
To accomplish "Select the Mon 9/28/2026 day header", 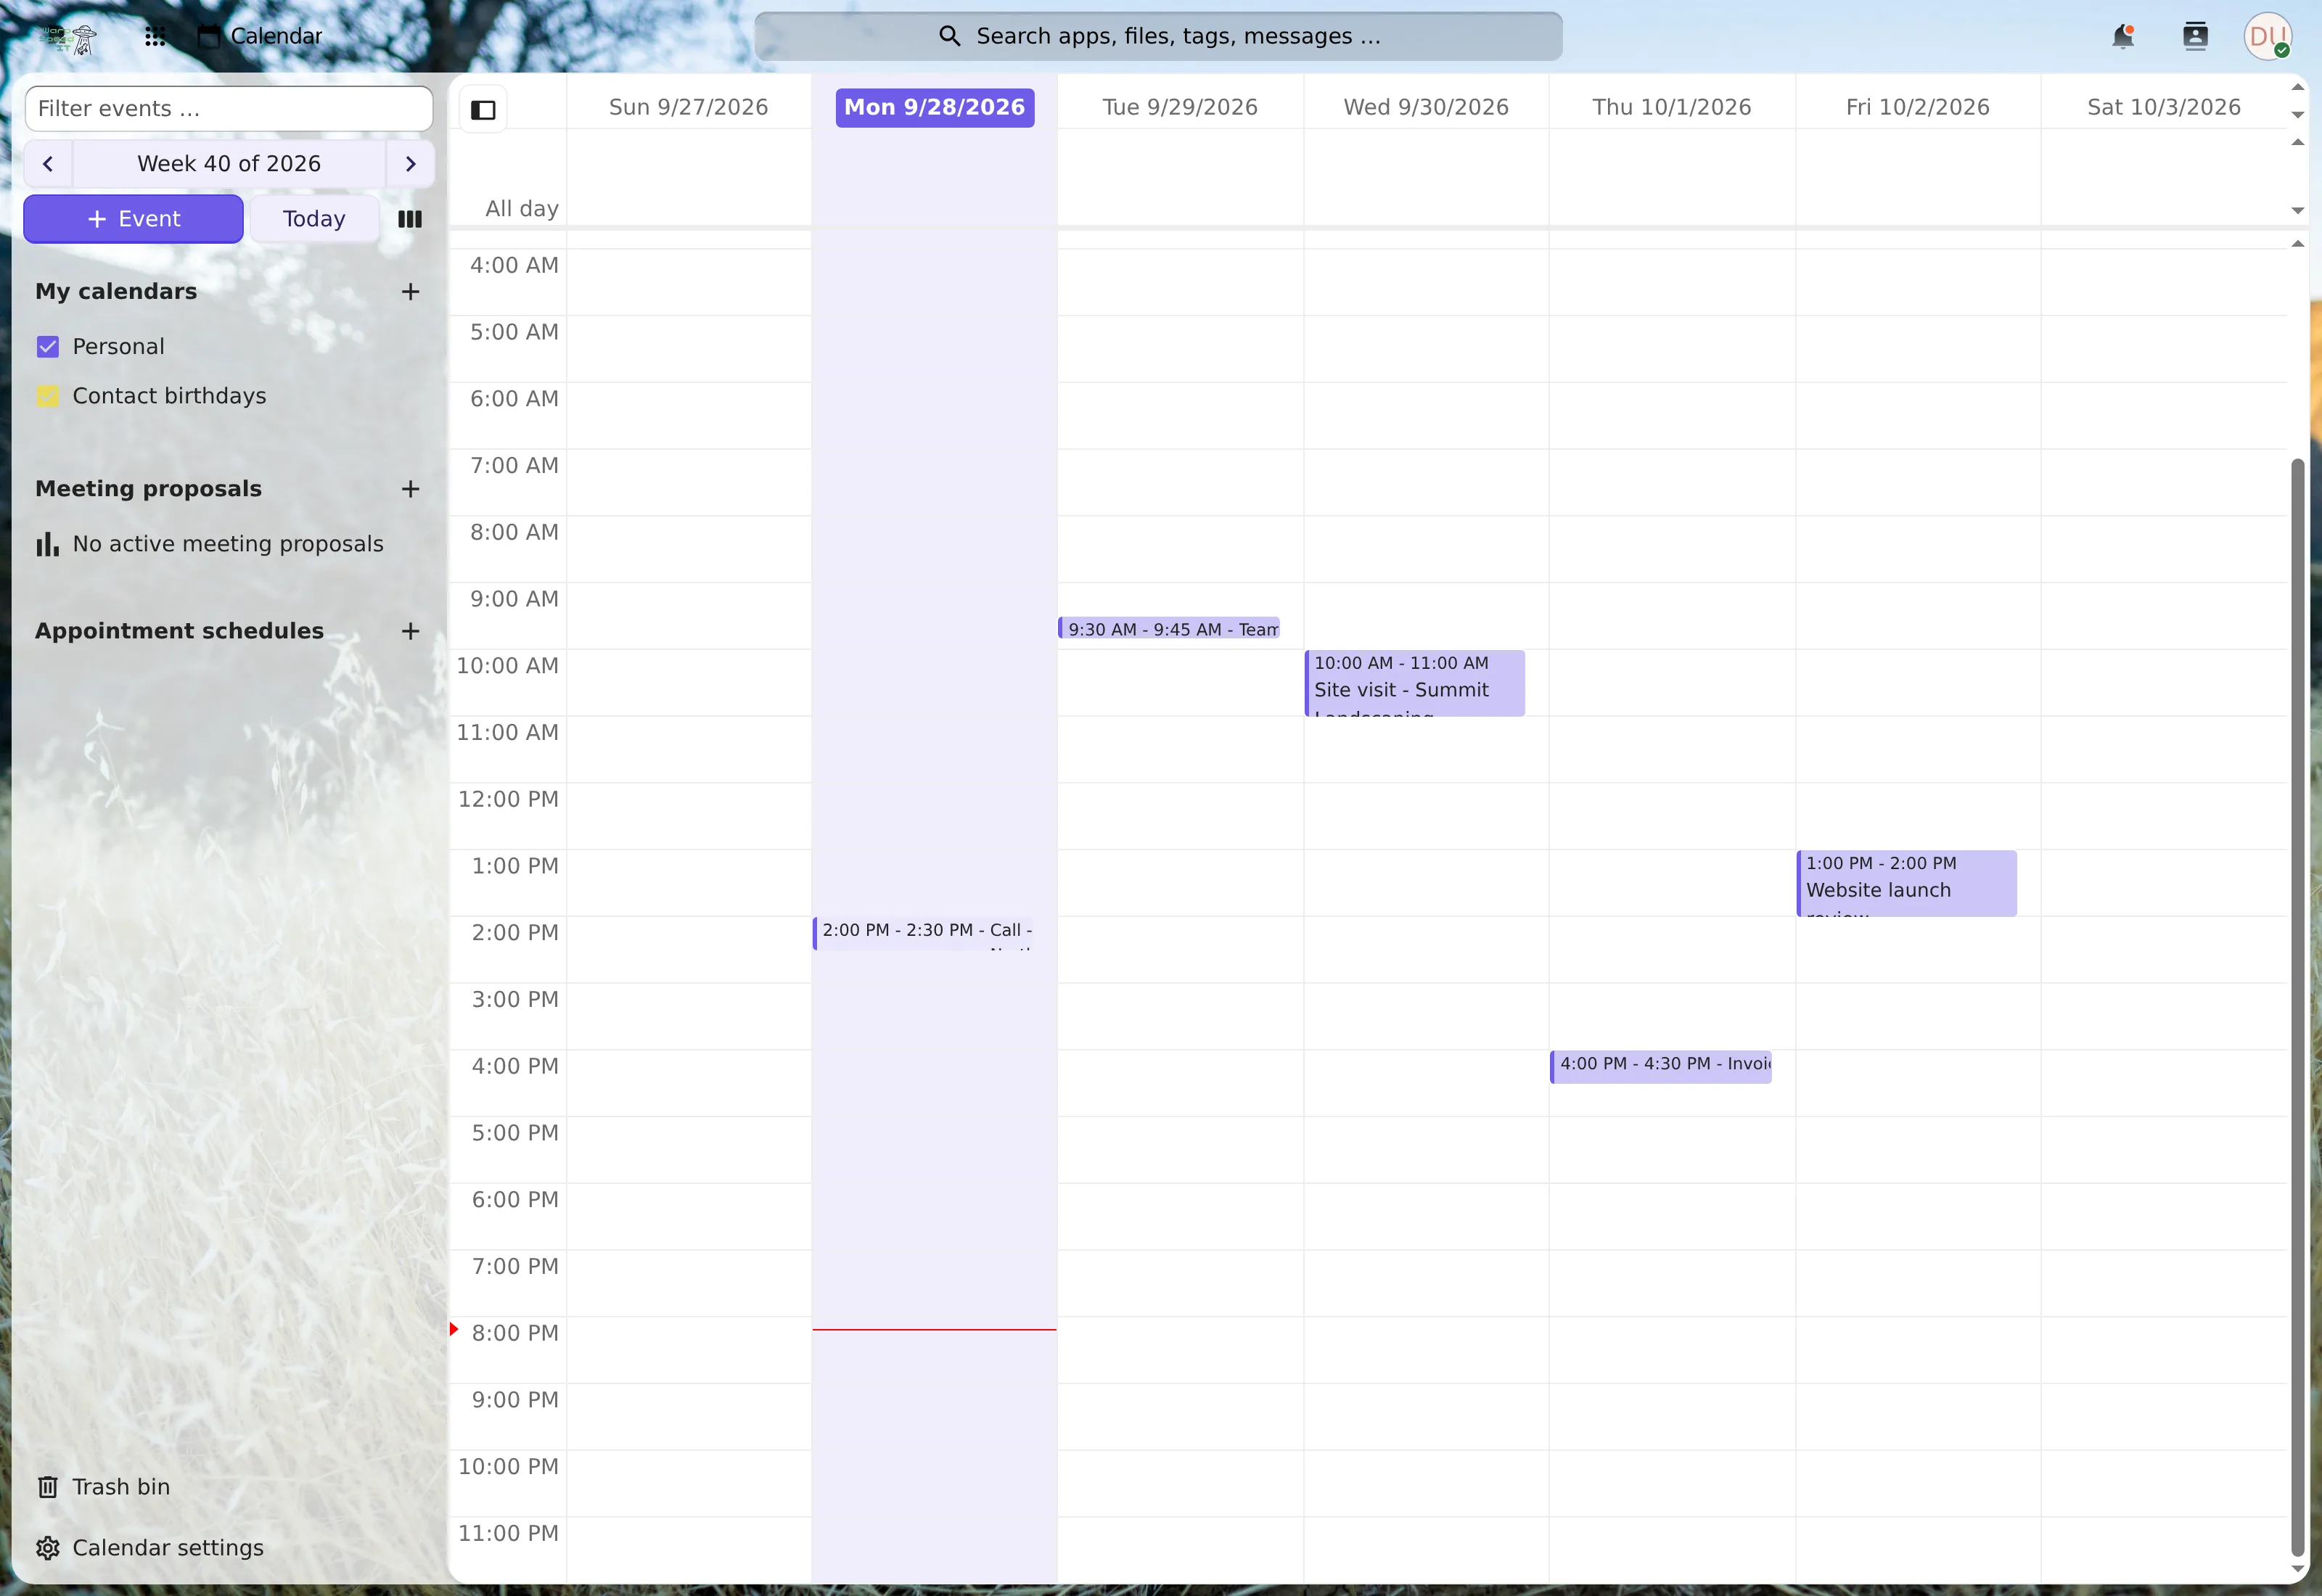I will pos(935,108).
